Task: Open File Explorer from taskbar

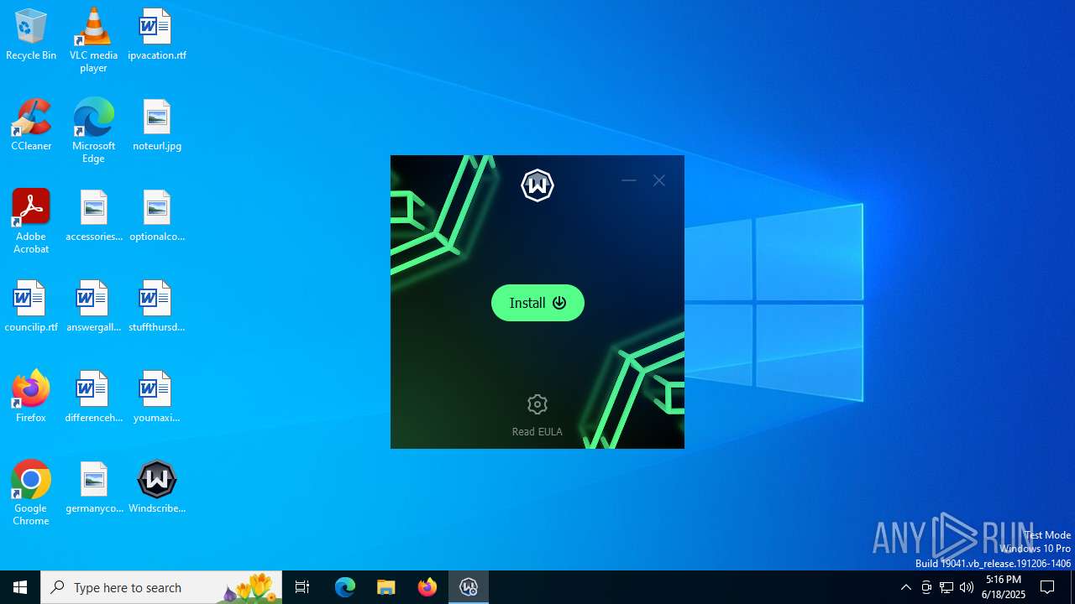Action: coord(386,587)
